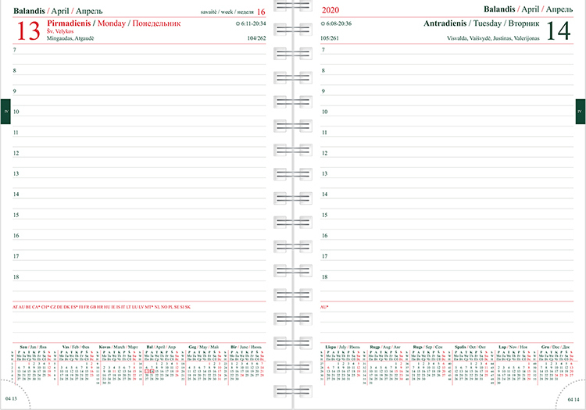Click the sunrise clock icon beside 6:11-20:34

[x=238, y=24]
